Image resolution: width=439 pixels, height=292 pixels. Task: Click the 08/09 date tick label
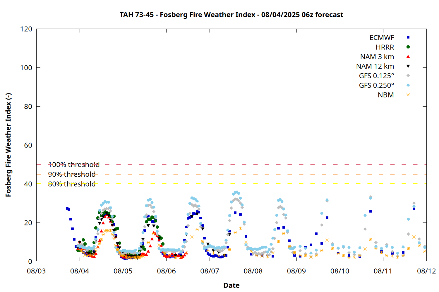click(x=296, y=271)
